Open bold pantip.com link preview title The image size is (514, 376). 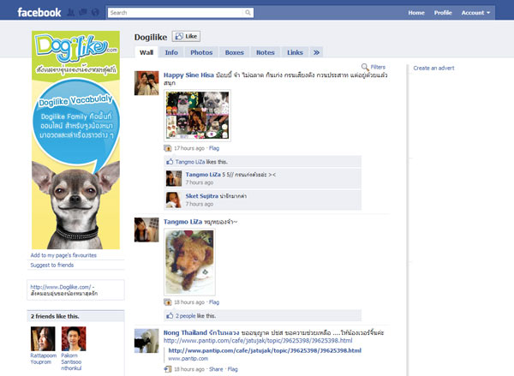click(x=265, y=350)
